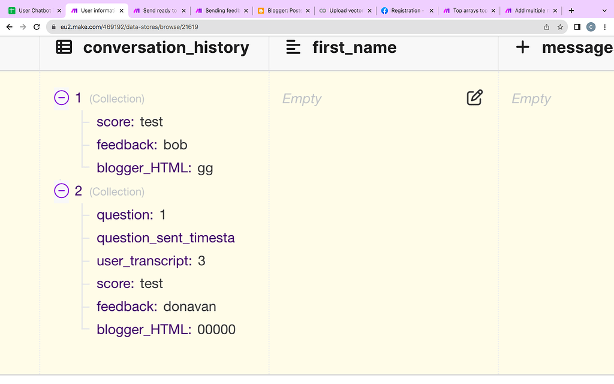Click the share icon in address bar
614x384 pixels.
[546, 27]
